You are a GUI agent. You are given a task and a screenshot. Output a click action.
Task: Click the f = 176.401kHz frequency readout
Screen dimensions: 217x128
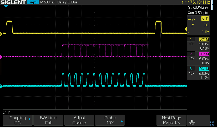point(196,2)
